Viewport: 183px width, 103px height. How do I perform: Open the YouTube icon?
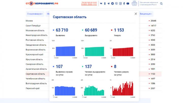pyautogui.click(x=128, y=4)
